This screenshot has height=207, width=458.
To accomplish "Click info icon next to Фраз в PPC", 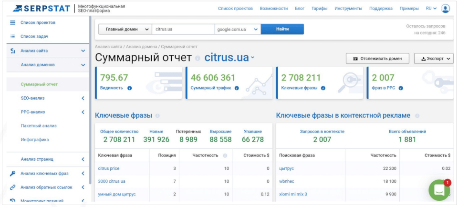I will [x=401, y=88].
